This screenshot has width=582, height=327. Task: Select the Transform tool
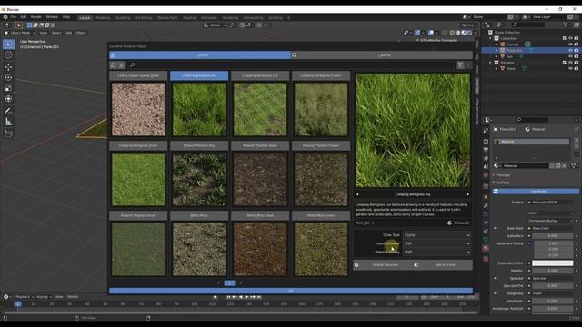(x=8, y=99)
